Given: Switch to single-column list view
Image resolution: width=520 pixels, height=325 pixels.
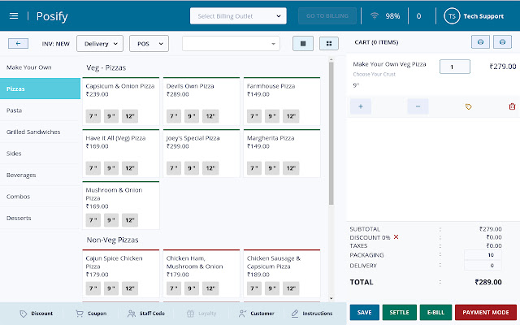Looking at the screenshot, I should point(304,43).
